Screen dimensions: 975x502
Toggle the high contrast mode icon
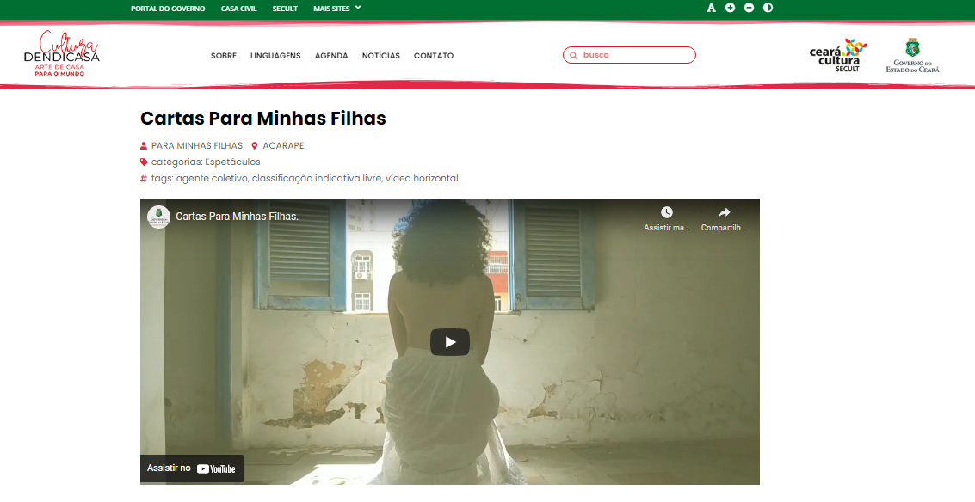(x=768, y=8)
